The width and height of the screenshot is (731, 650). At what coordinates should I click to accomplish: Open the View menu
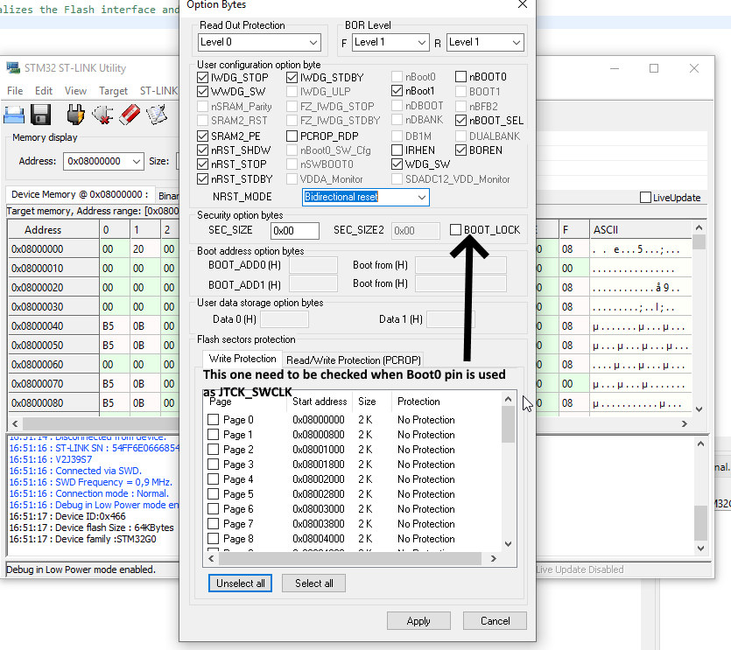(x=75, y=91)
